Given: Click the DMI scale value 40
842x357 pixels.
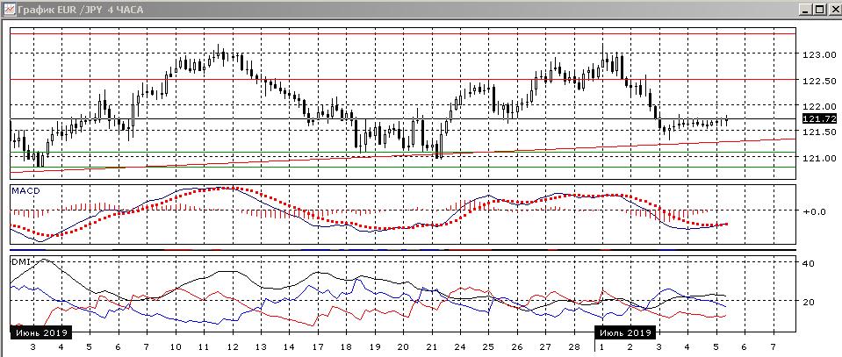Looking at the screenshot, I should tap(810, 264).
